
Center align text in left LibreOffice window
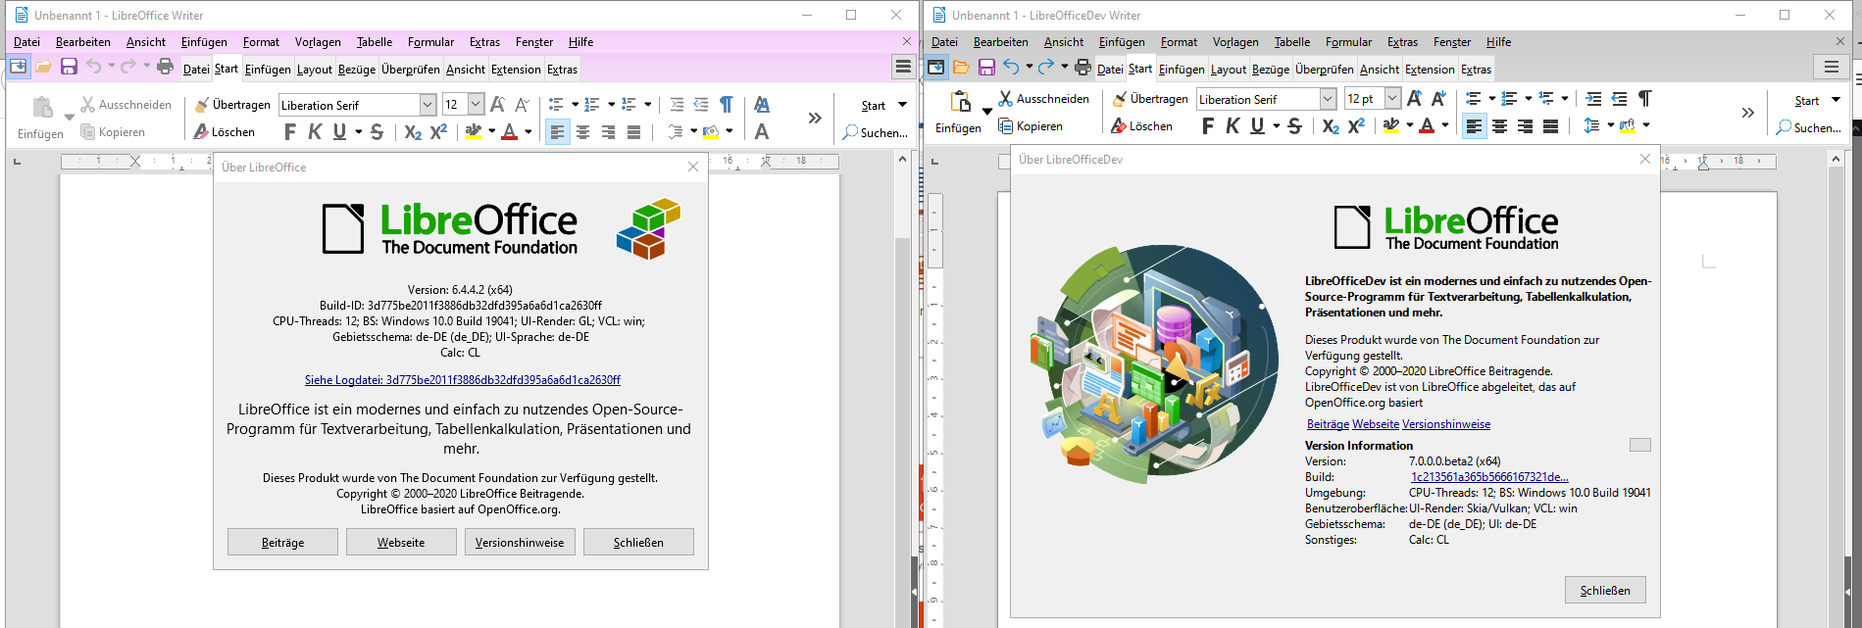click(x=583, y=132)
